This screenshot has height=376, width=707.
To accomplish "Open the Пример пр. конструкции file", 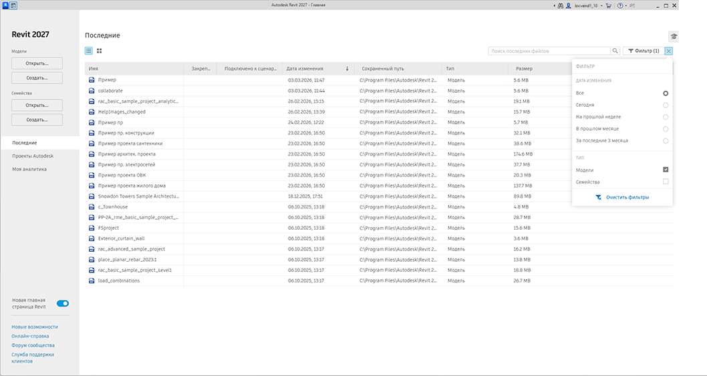I will pyautogui.click(x=126, y=133).
